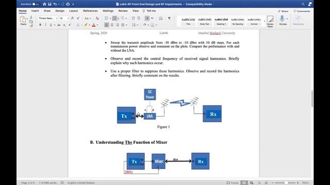Apply red font color

pyautogui.click(x=94, y=25)
